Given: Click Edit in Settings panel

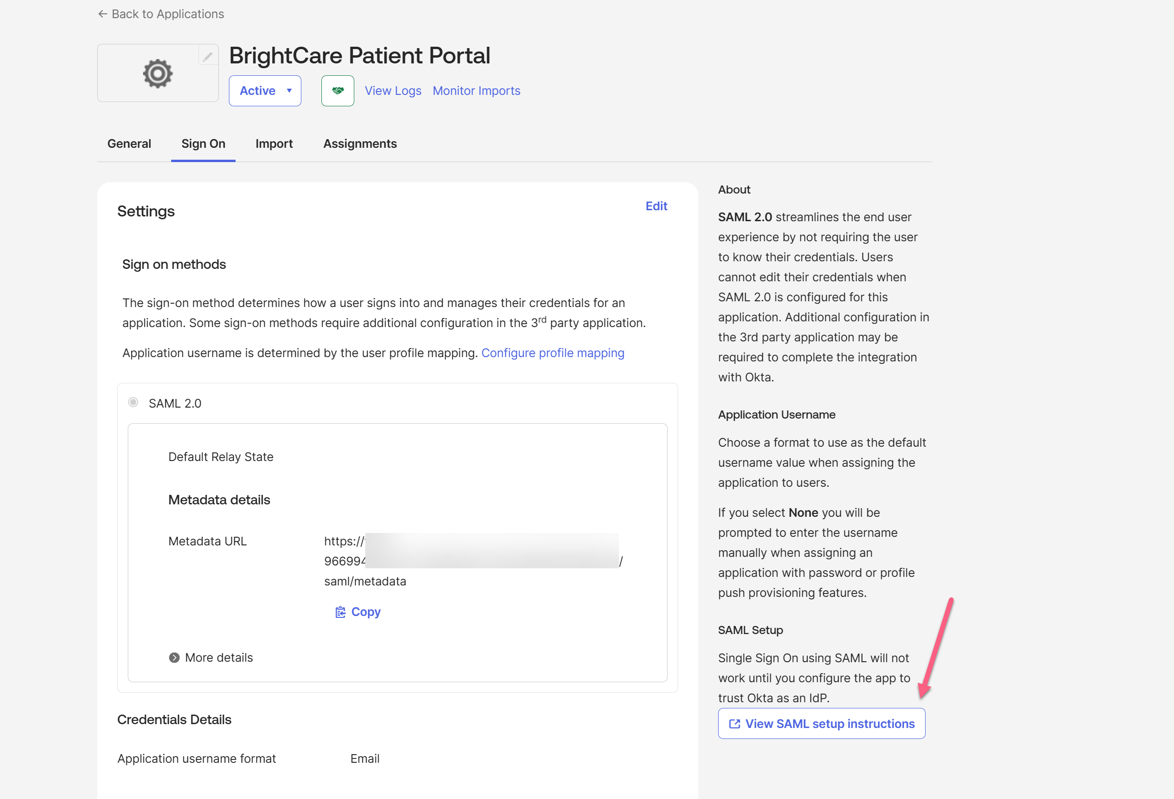Looking at the screenshot, I should pos(656,206).
